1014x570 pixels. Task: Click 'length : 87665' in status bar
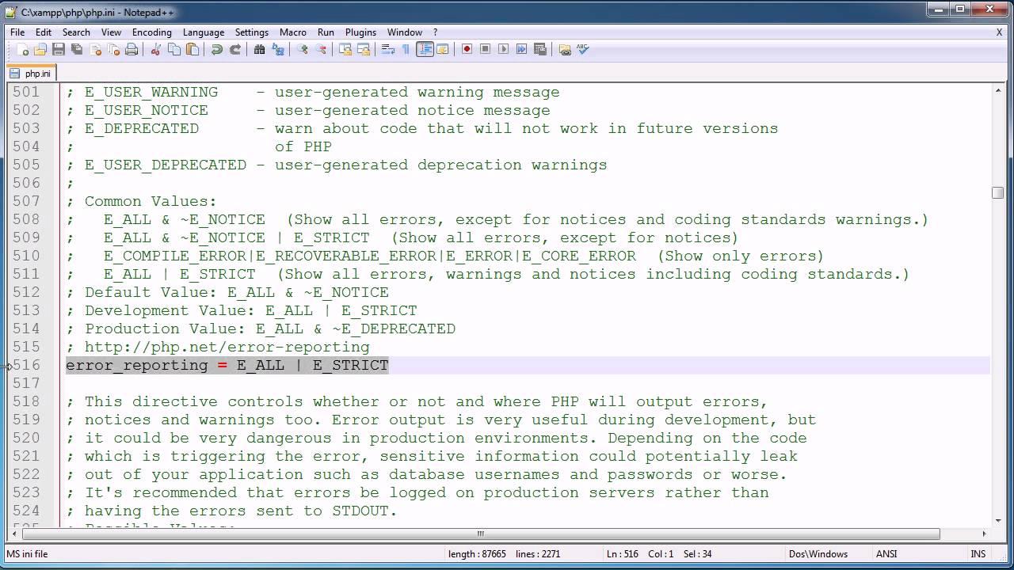[x=477, y=554]
